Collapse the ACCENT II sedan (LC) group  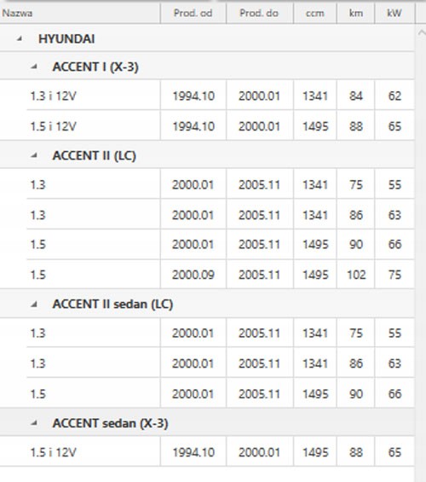[34, 305]
